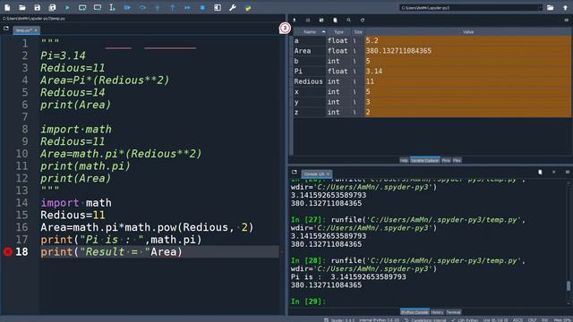Stop debugging with the blue square

point(202,7)
